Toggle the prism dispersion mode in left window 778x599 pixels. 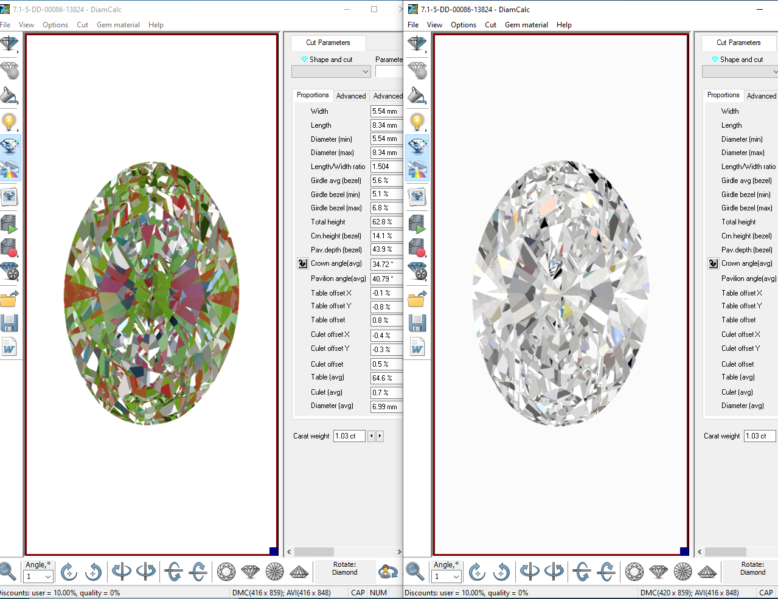(10, 170)
